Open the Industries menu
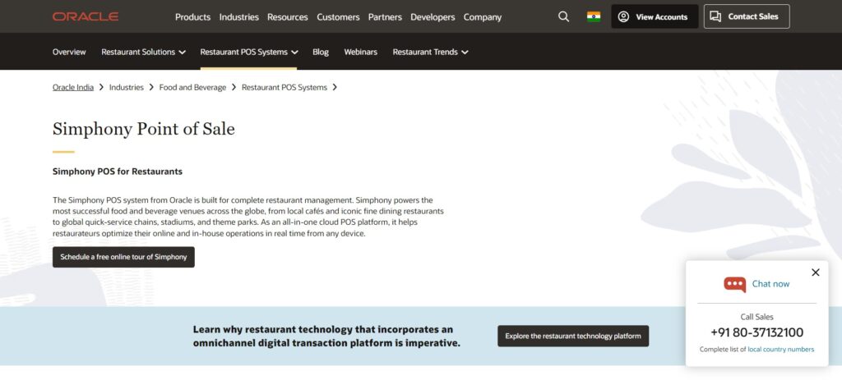 pyautogui.click(x=239, y=17)
